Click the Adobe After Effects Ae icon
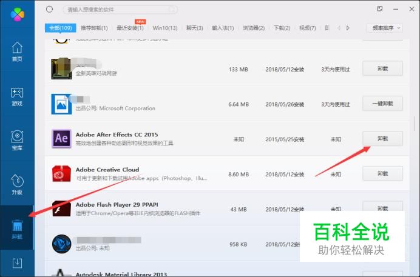Screen dimensions: 420x277 point(61,138)
